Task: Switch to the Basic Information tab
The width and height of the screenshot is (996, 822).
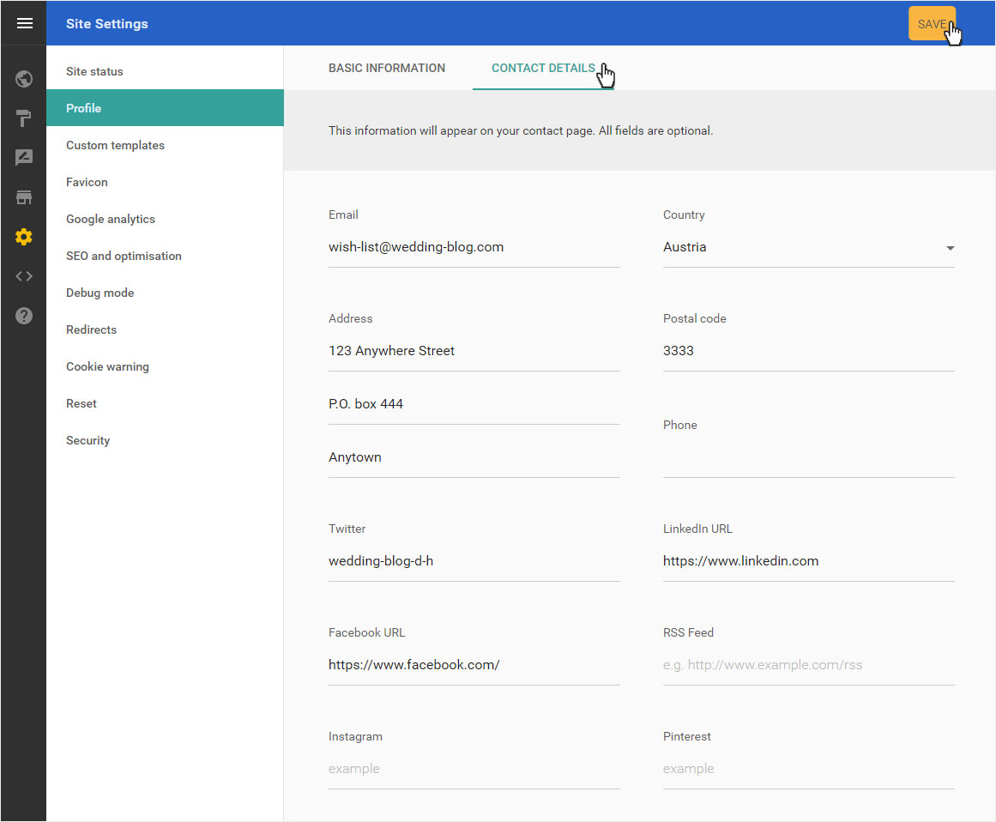Action: (x=386, y=68)
